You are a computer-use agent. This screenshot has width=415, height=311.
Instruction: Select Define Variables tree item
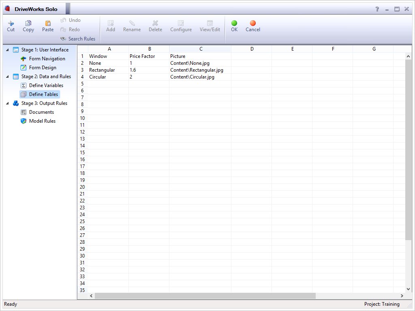46,85
